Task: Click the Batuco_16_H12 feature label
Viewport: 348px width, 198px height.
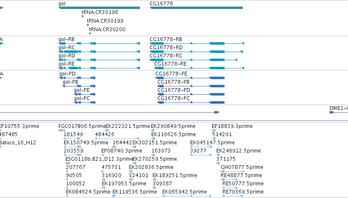Action: point(18,143)
